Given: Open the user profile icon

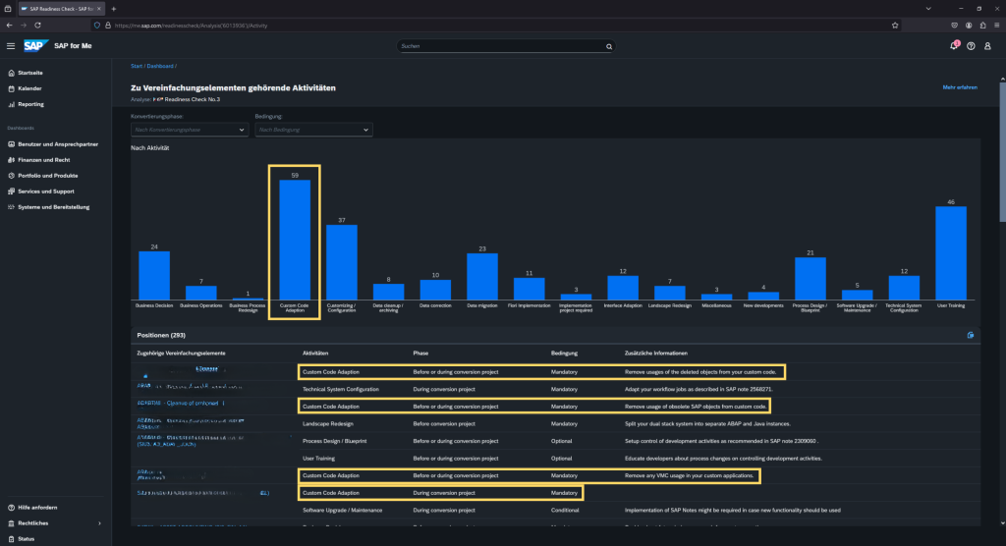Looking at the screenshot, I should pyautogui.click(x=987, y=46).
